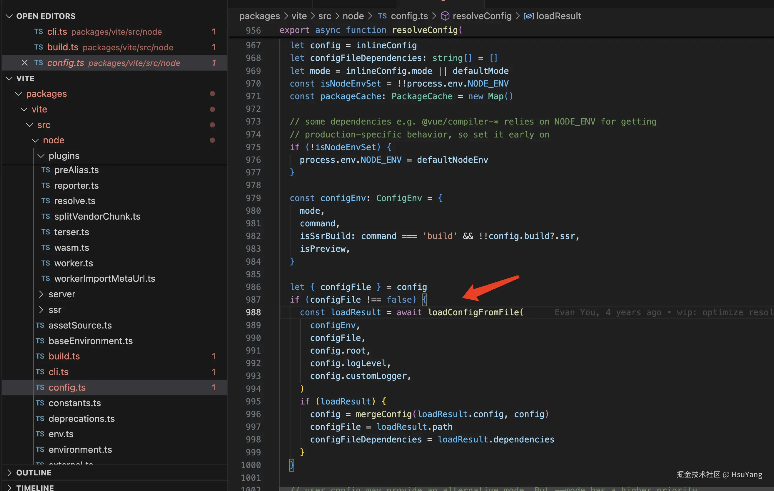Click config.ts TS icon in breadcrumb
The image size is (774, 491).
pos(382,16)
